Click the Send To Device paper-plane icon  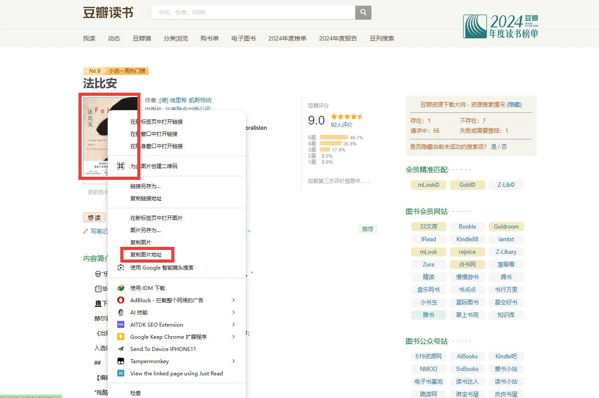(x=121, y=349)
